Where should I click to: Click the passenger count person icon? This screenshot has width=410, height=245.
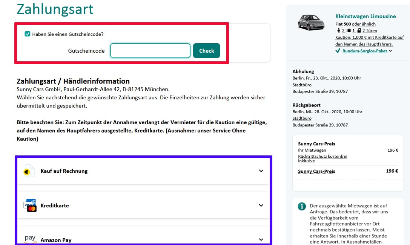point(339,30)
